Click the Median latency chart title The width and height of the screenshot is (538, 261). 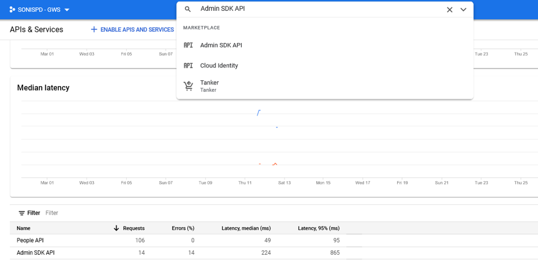tap(43, 88)
